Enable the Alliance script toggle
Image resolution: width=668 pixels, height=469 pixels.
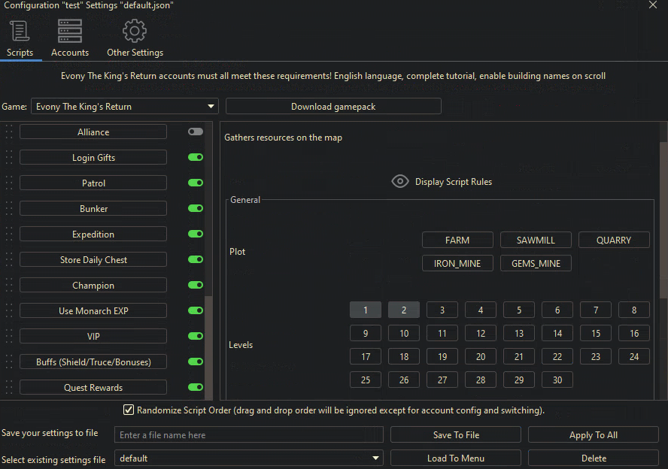tap(196, 132)
